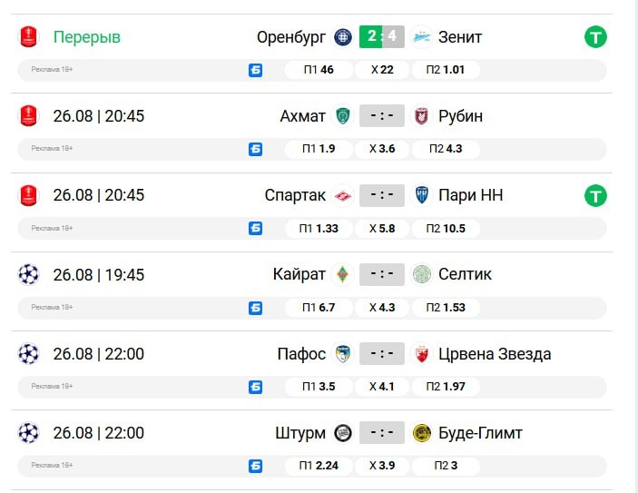
Task: Click the Селтик club crest
Action: pyautogui.click(x=421, y=274)
